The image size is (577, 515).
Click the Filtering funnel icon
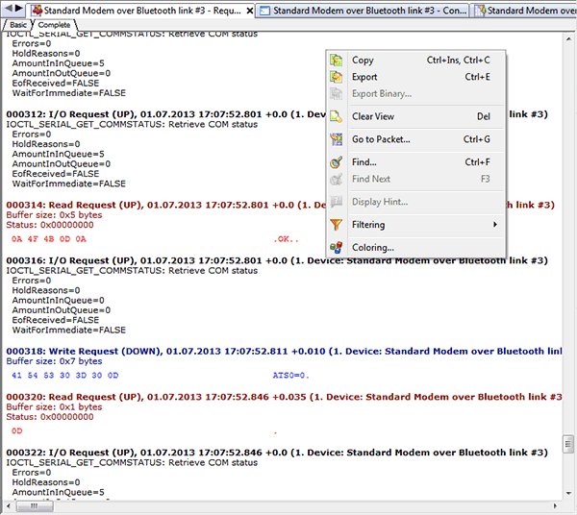point(336,225)
